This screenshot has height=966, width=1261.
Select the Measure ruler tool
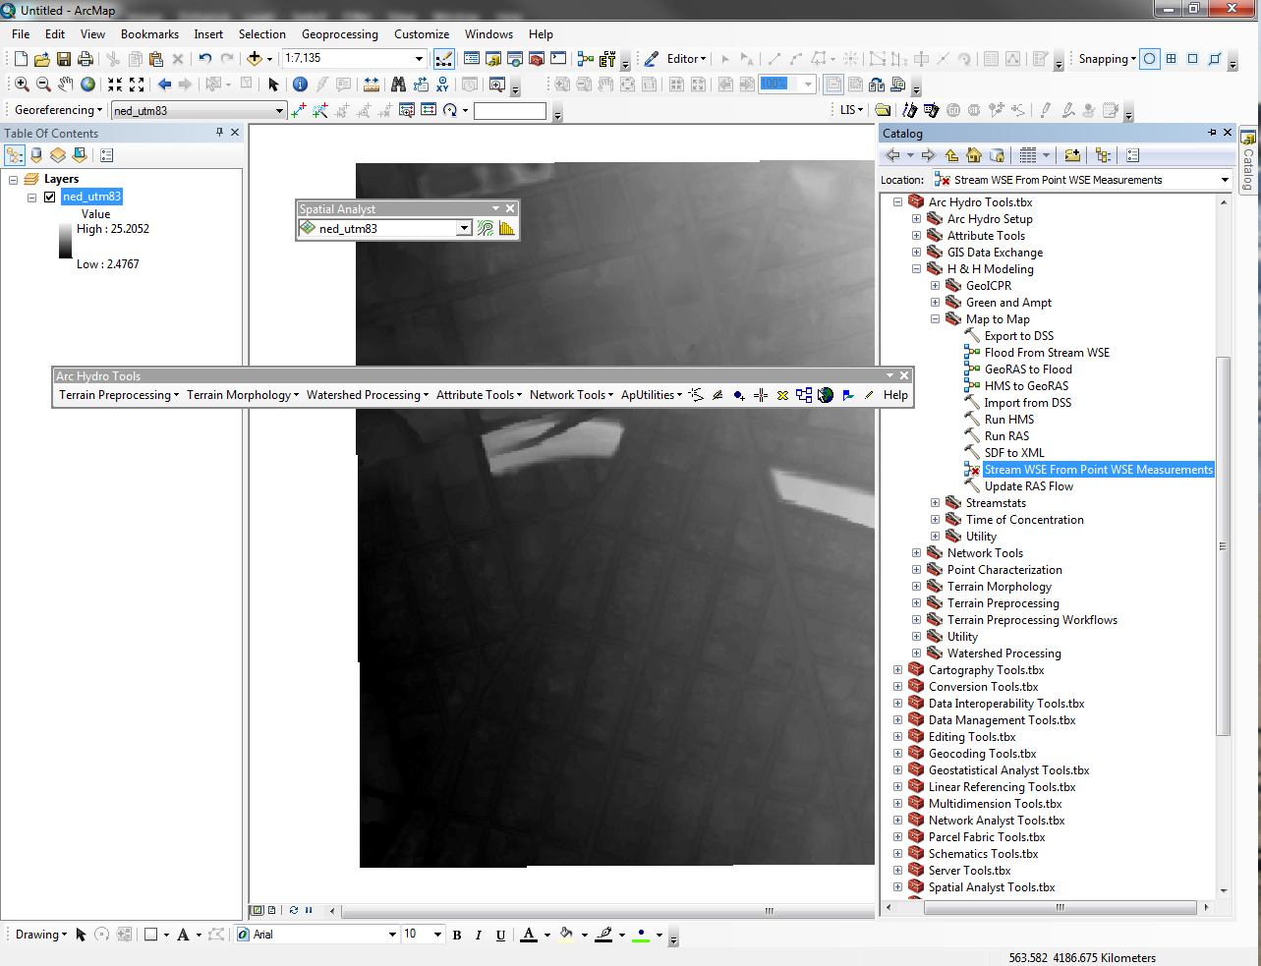pos(371,85)
